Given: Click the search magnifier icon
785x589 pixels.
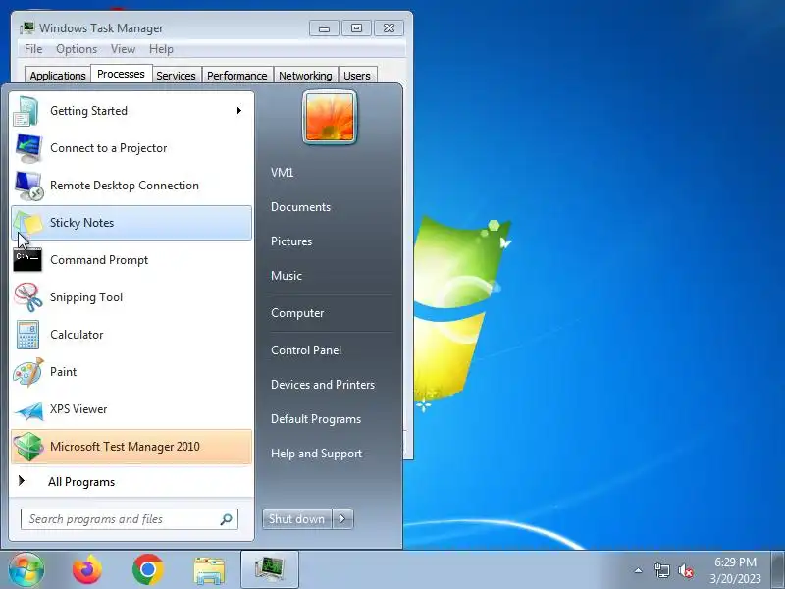Looking at the screenshot, I should tap(227, 519).
